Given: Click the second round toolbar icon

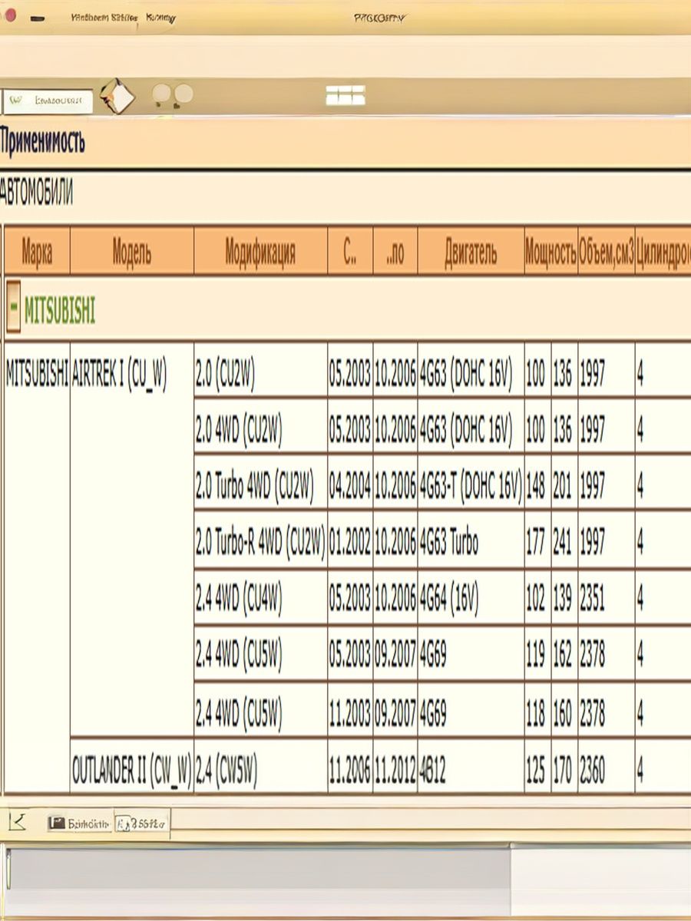Looking at the screenshot, I should tap(183, 95).
